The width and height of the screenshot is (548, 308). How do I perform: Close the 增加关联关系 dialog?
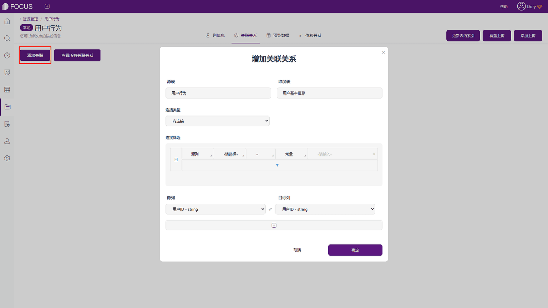[x=384, y=52]
